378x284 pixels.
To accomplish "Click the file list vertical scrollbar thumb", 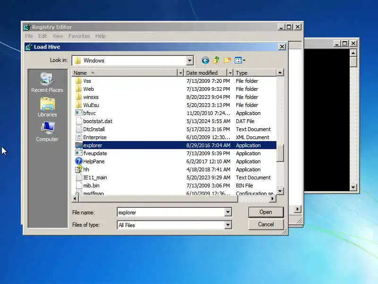I will point(280,153).
